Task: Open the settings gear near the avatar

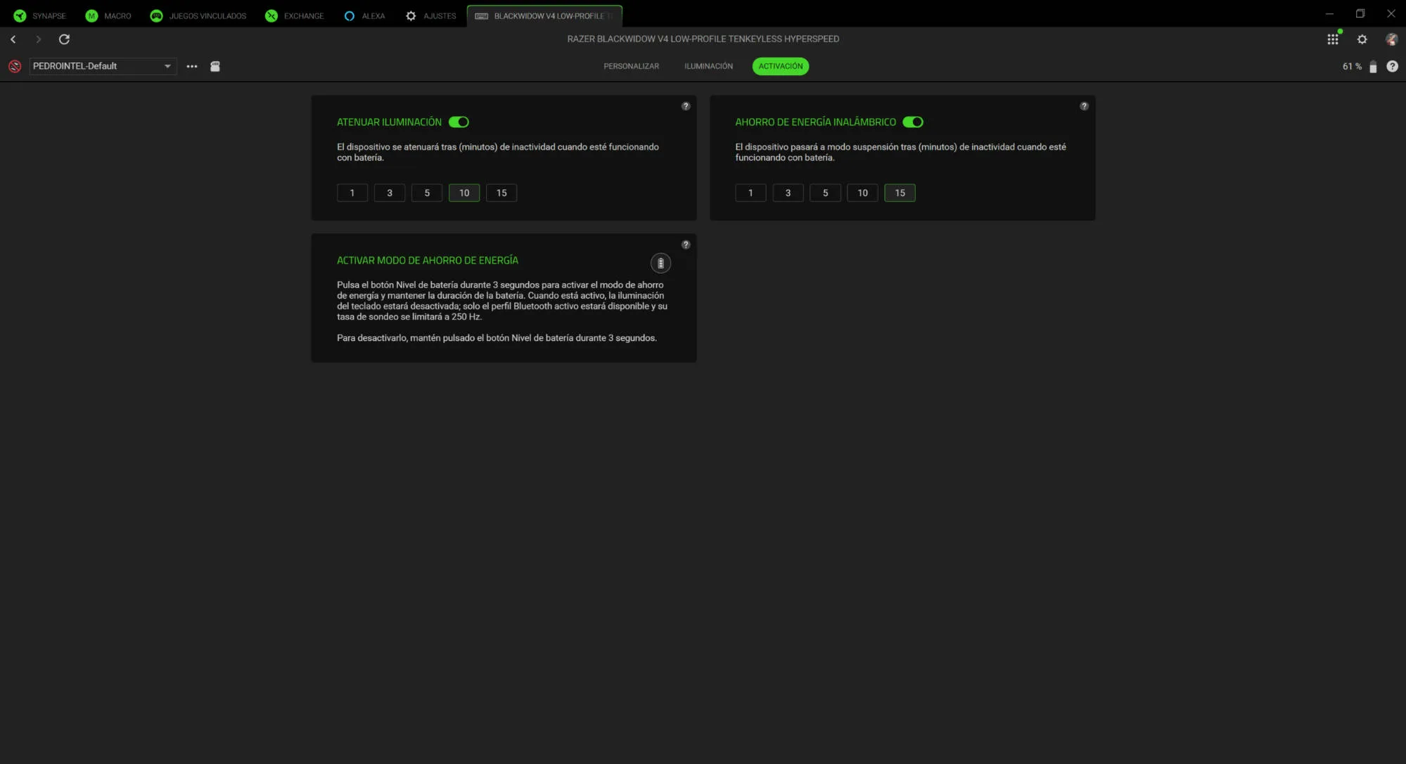Action: tap(1362, 39)
